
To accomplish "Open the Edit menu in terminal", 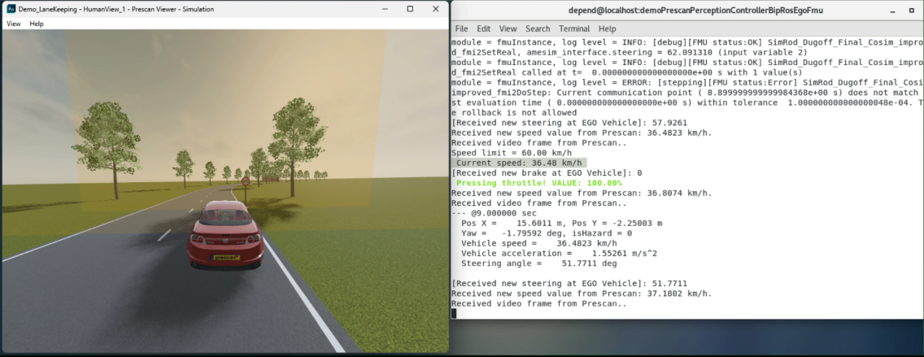I will point(483,28).
